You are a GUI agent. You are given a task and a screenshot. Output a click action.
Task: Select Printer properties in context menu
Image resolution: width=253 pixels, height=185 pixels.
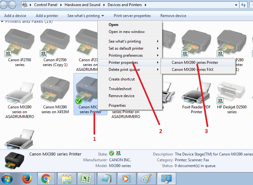coord(130,63)
